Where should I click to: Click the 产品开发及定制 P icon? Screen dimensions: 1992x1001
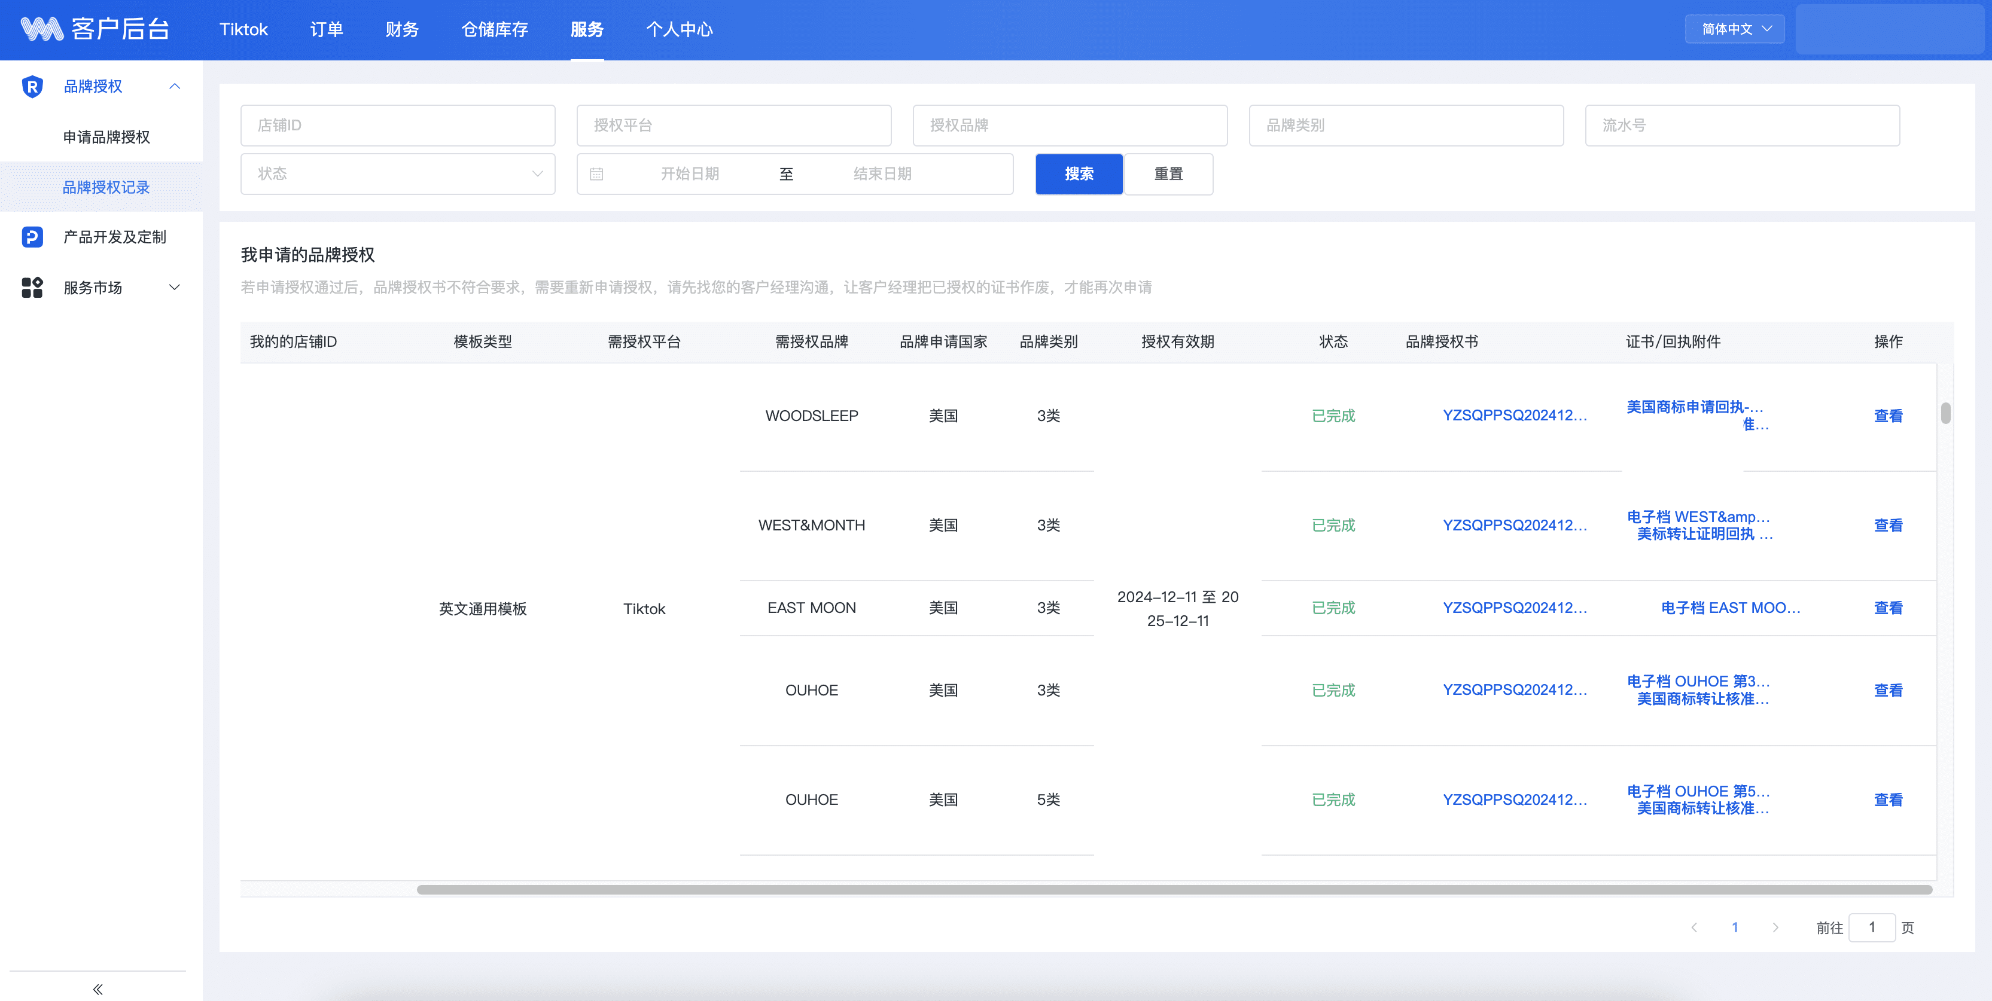[x=32, y=237]
